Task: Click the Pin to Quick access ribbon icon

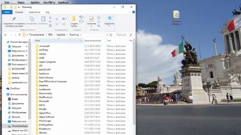Action: coord(14,19)
